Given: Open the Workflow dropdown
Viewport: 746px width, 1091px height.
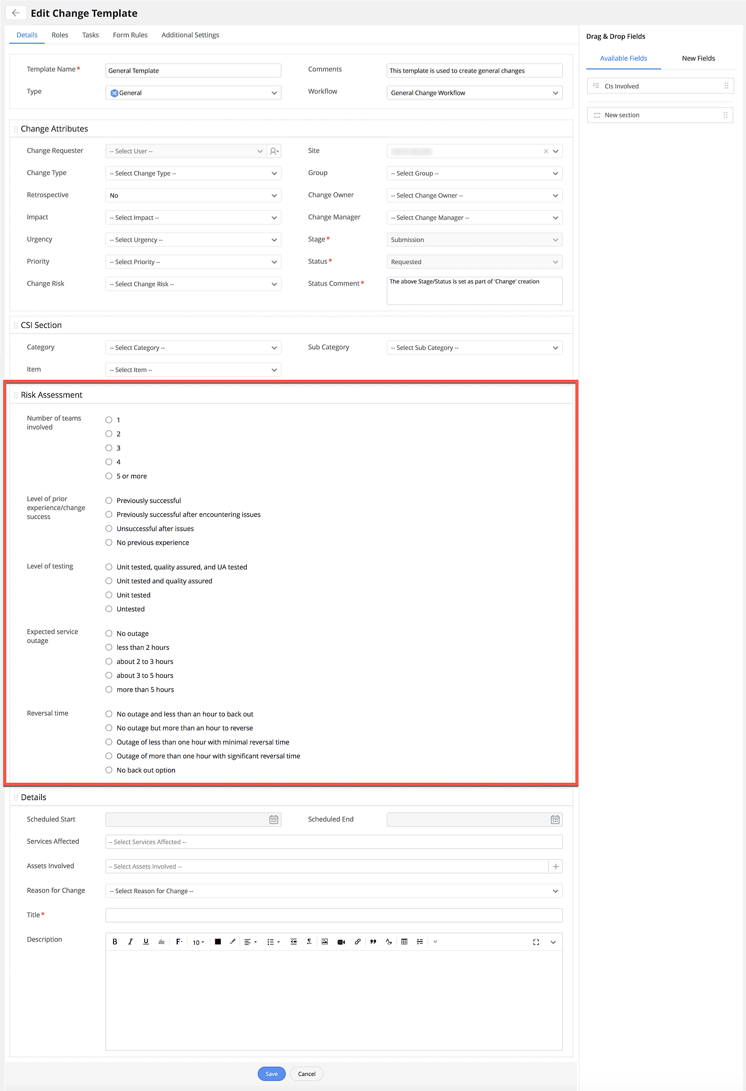Looking at the screenshot, I should tap(474, 93).
